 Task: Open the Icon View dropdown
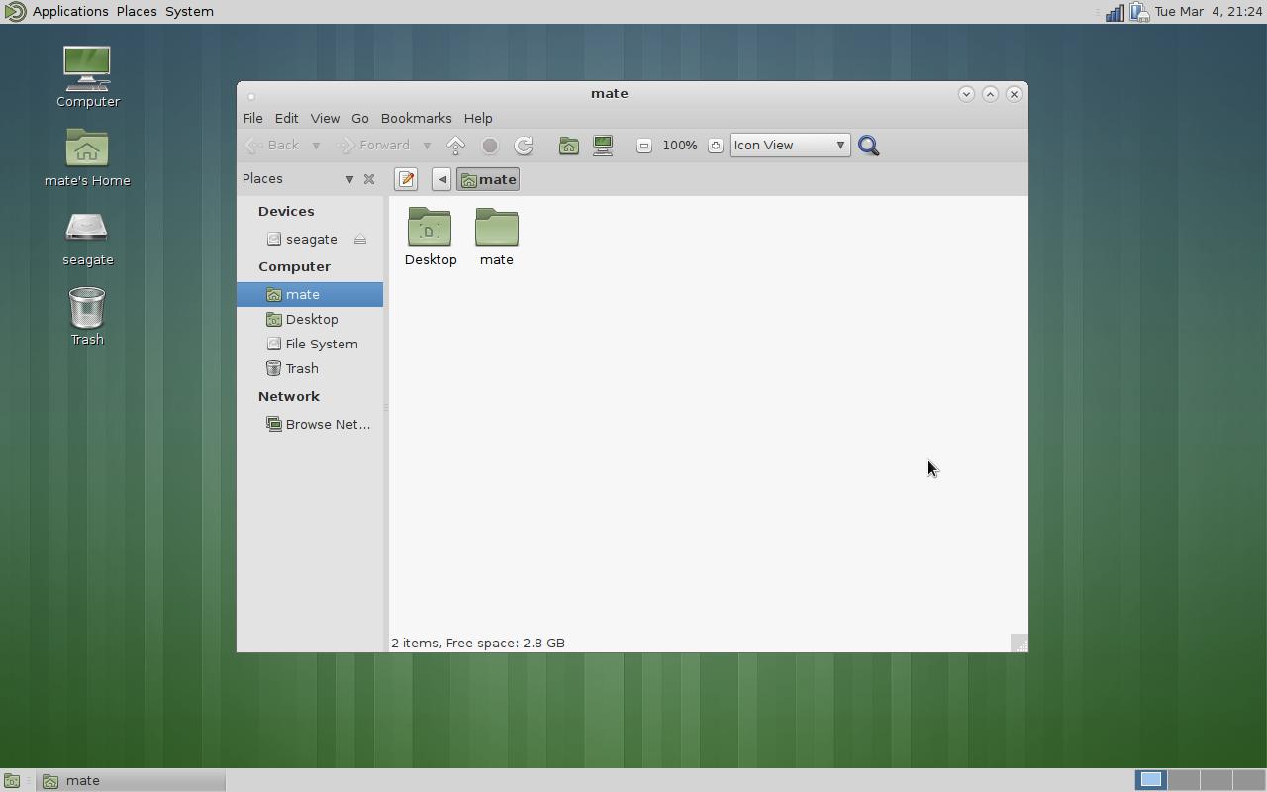click(x=789, y=145)
